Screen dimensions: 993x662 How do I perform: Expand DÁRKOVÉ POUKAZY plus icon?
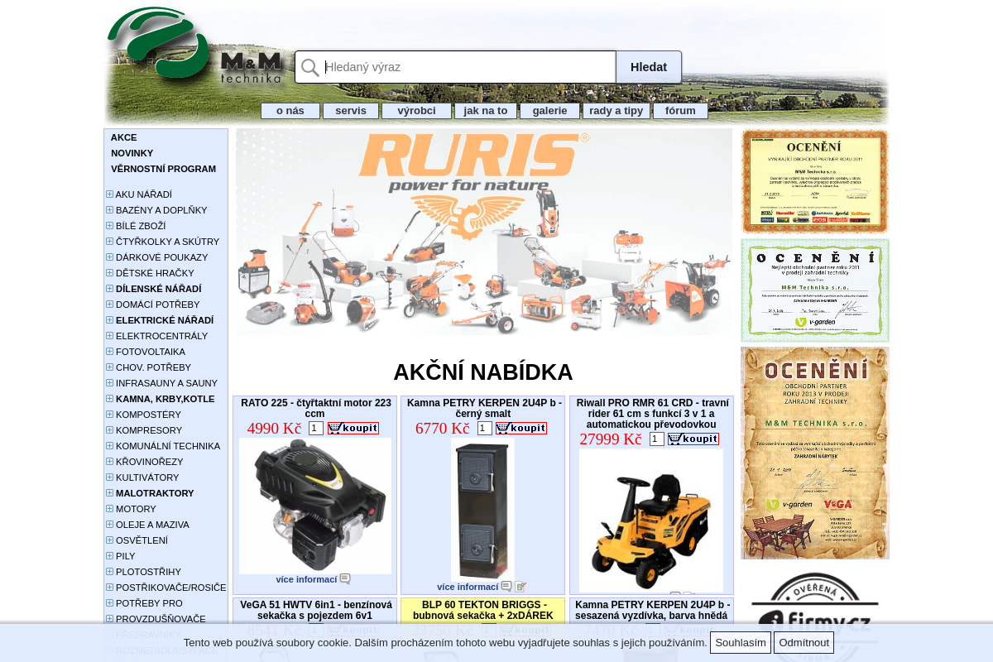[x=109, y=257]
